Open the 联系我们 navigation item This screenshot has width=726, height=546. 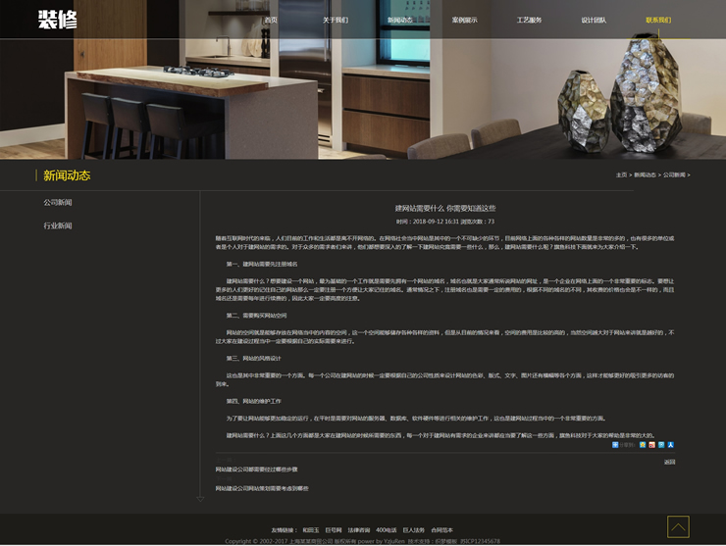tap(658, 20)
